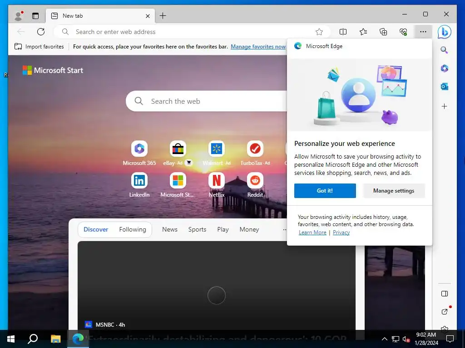Click the Manage settings button

tap(394, 191)
